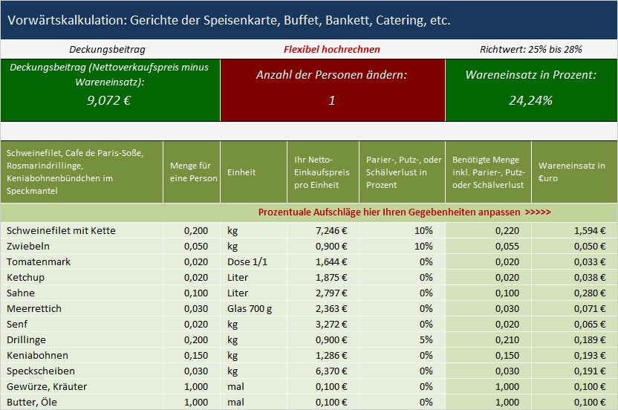This screenshot has height=410, width=618.
Task: Select the Gewürze, Kräuter cell
Action: (x=82, y=387)
